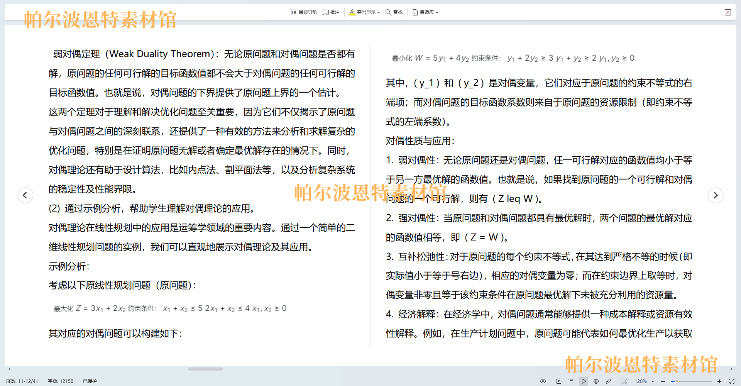Click the 屏数: 11-12/41 page indicator
This screenshot has height=386, width=741.
[22, 381]
